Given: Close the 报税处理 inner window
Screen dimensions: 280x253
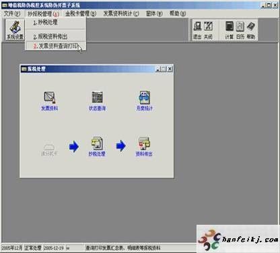Looking at the screenshot, I should [170, 69].
